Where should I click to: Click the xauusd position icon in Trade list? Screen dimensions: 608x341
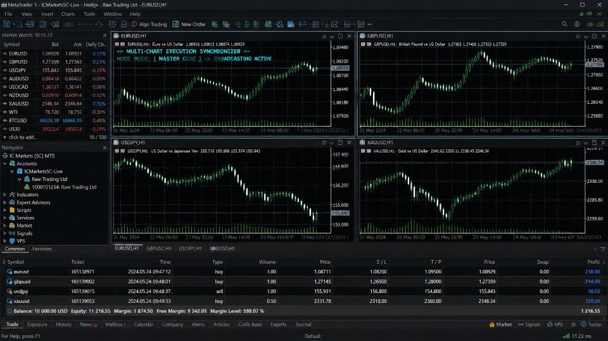[x=9, y=301]
